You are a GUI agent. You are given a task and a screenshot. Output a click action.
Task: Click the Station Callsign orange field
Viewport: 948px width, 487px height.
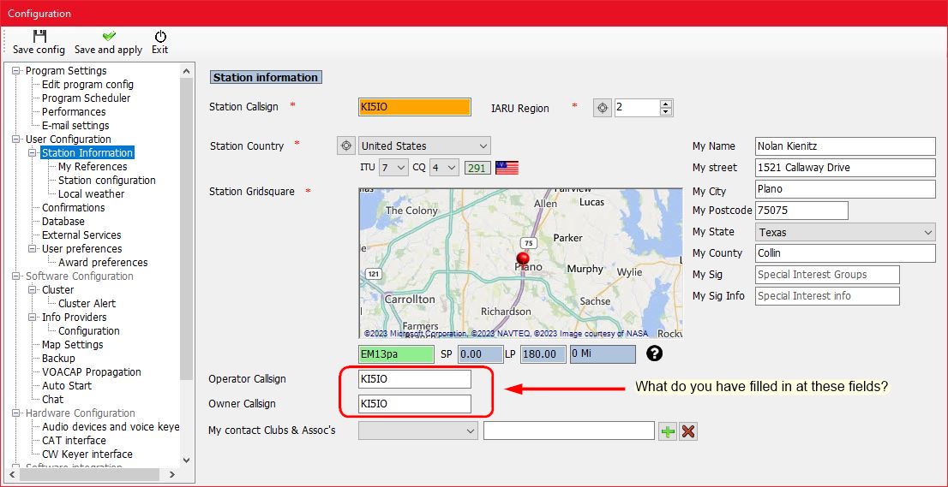414,107
